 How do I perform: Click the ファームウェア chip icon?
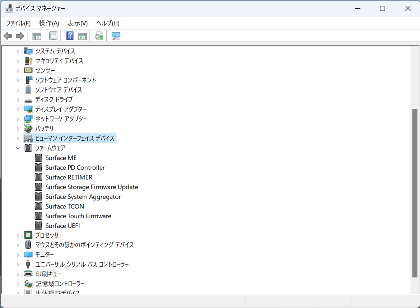point(28,148)
